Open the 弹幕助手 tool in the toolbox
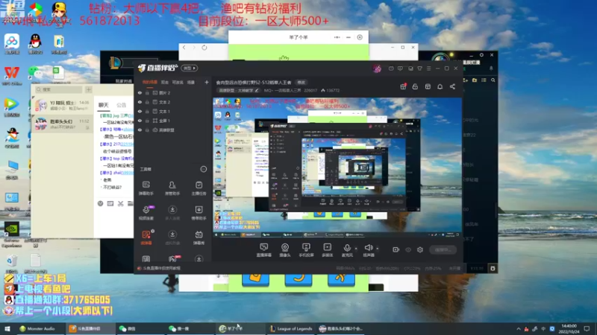The width and height of the screenshot is (597, 335). tap(146, 188)
